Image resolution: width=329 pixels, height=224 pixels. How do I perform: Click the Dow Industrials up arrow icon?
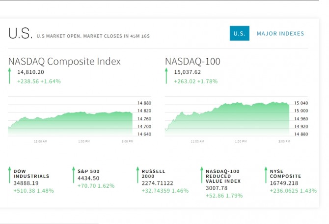[9, 175]
